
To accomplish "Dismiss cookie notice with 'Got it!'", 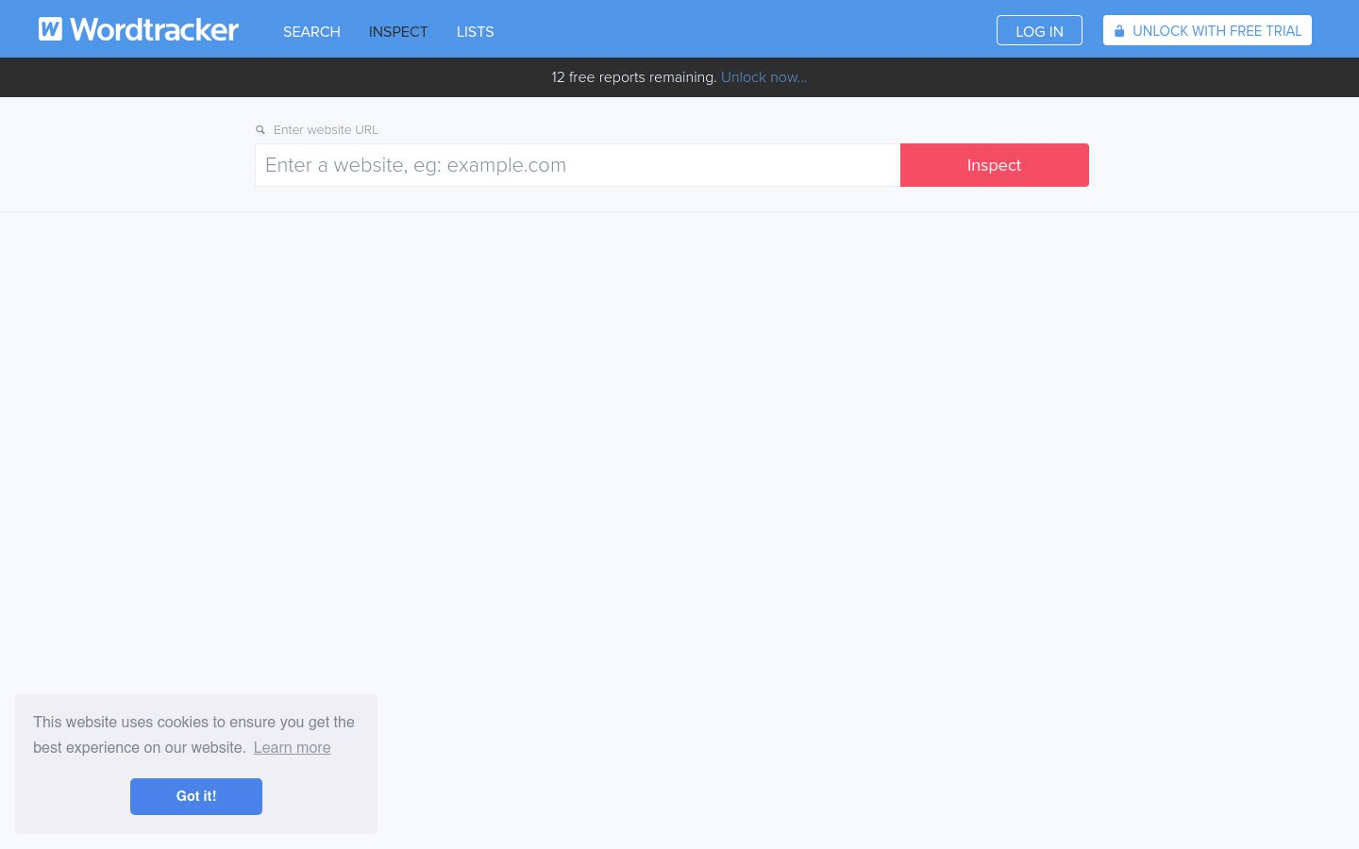I will 196,796.
